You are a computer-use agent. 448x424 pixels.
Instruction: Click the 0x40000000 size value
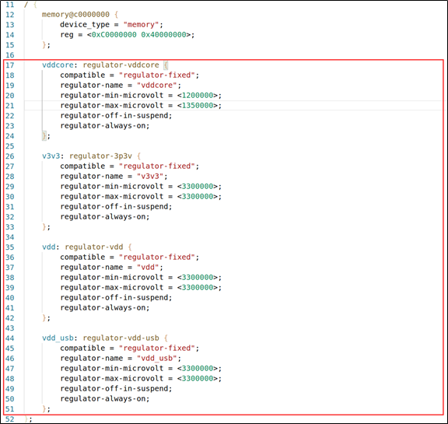click(163, 35)
